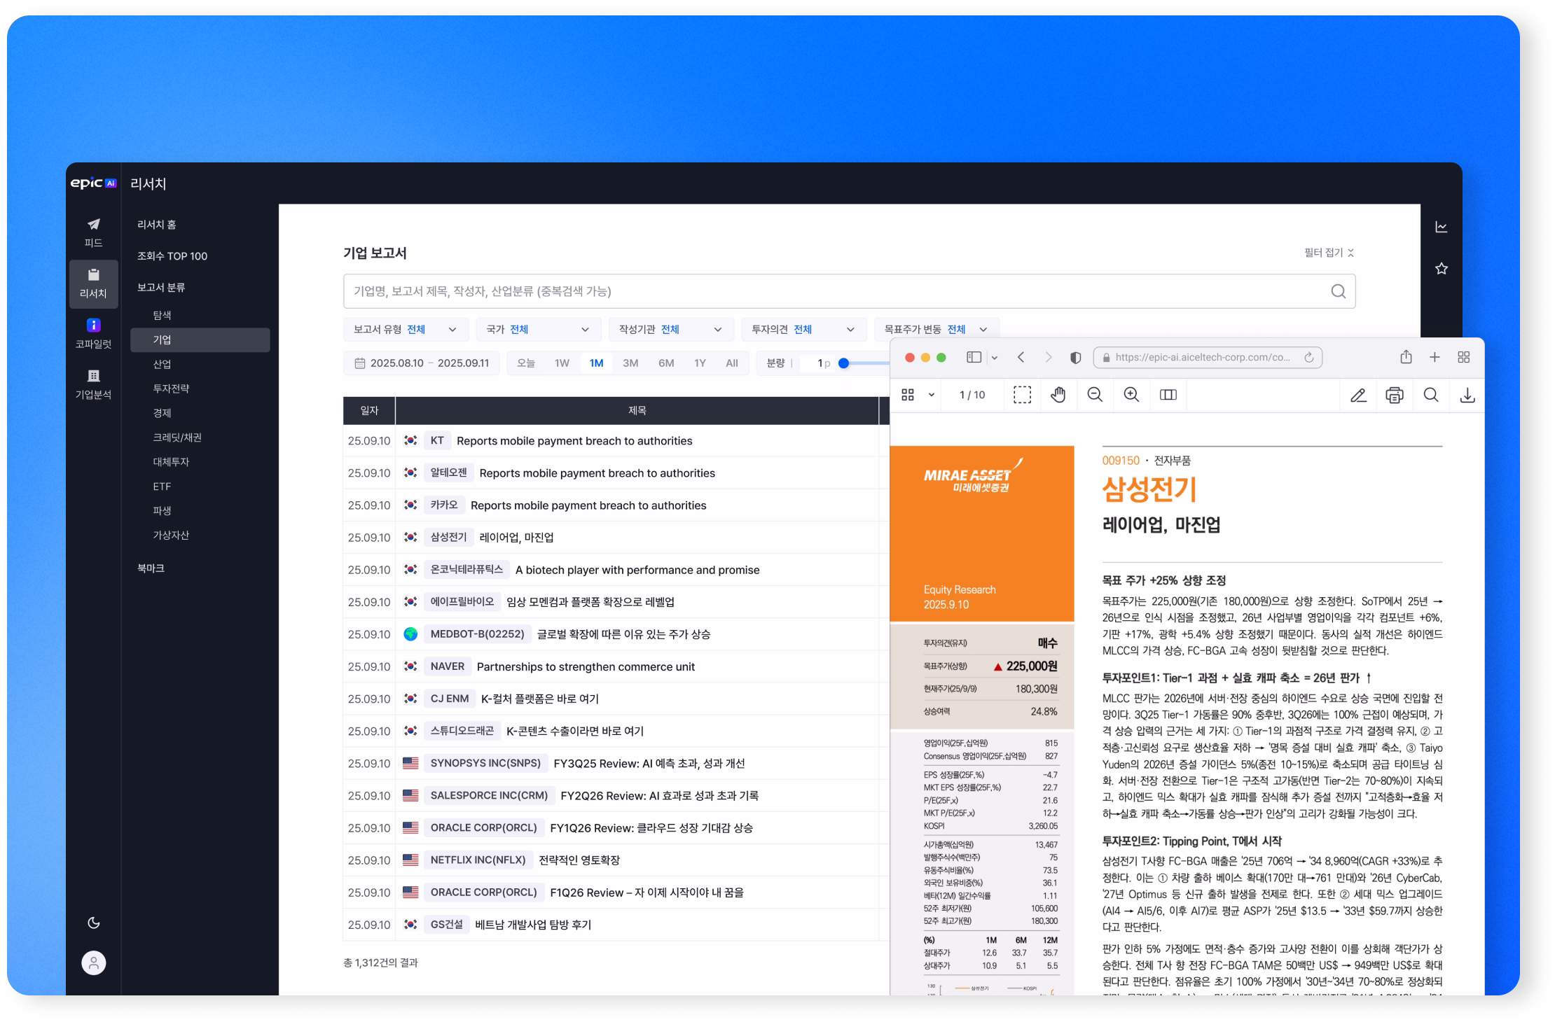Image resolution: width=1555 pixels, height=1022 pixels.
Task: Go to the views TOP 100 page
Action: pyautogui.click(x=172, y=256)
